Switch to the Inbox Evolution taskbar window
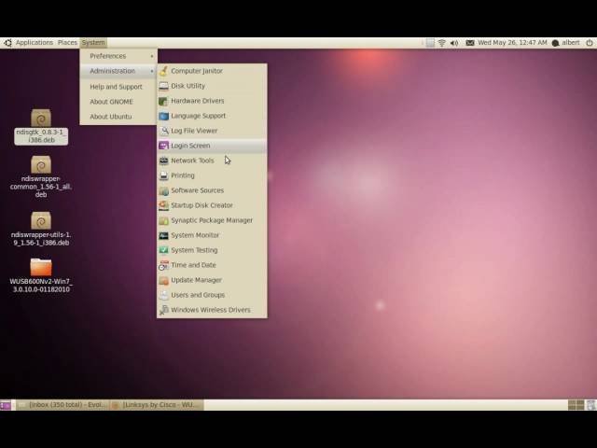The height and width of the screenshot is (448, 597). point(63,405)
